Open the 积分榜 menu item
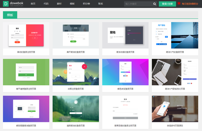 (86, 4)
